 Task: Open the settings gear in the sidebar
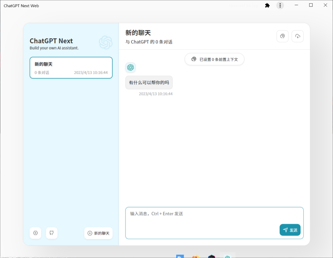click(35, 233)
